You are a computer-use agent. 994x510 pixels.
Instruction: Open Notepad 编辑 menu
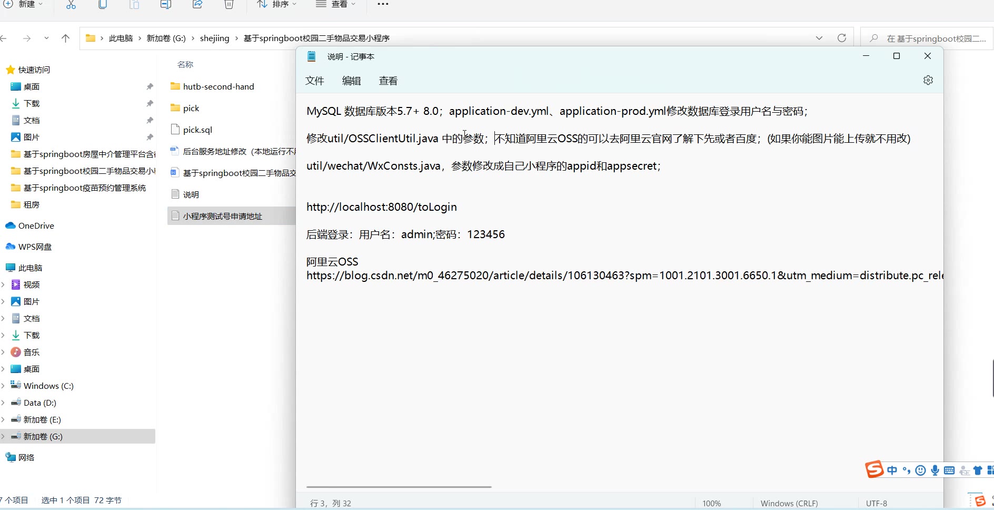351,81
